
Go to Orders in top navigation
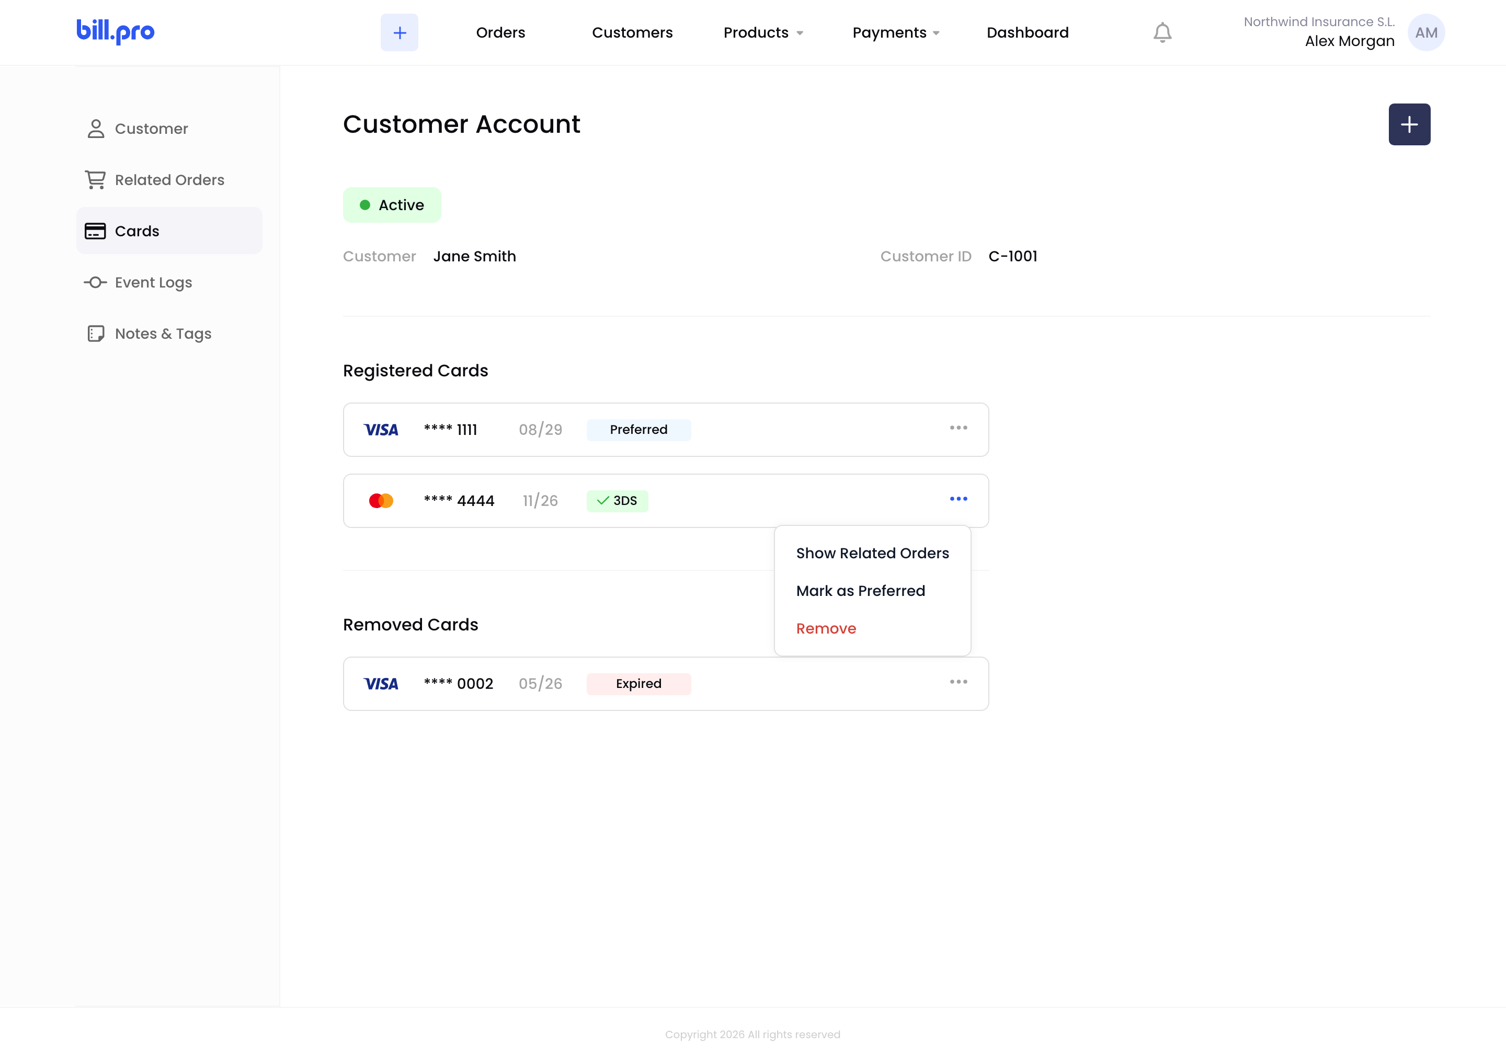coord(500,32)
